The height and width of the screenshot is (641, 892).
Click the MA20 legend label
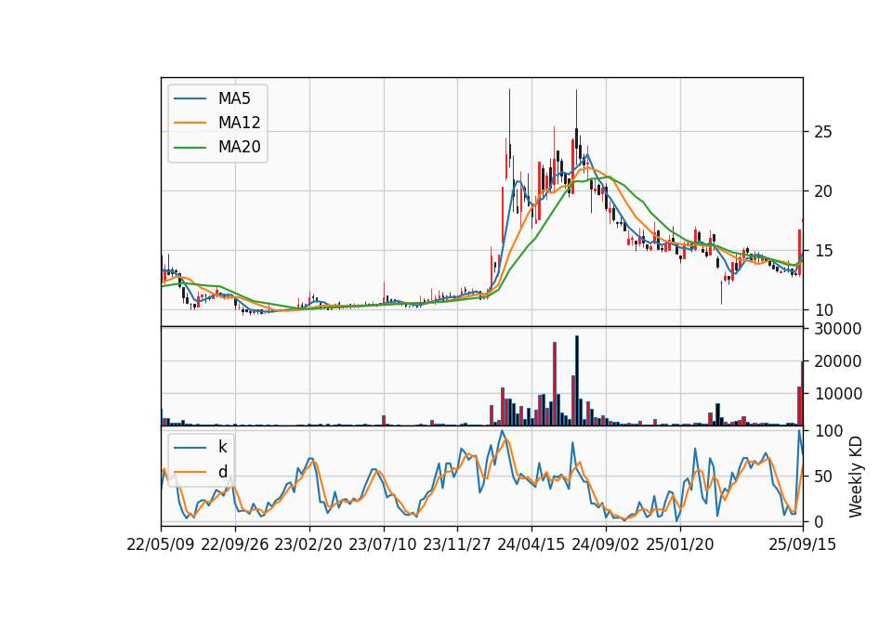(239, 147)
